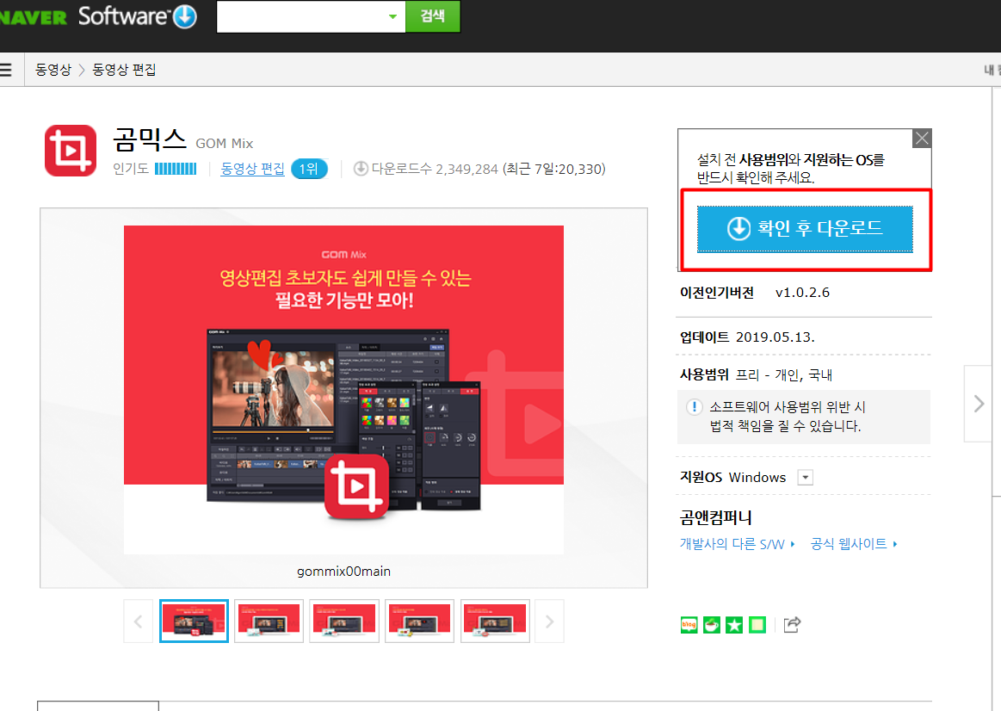Show previous screenshot thumbnails

pyautogui.click(x=138, y=621)
